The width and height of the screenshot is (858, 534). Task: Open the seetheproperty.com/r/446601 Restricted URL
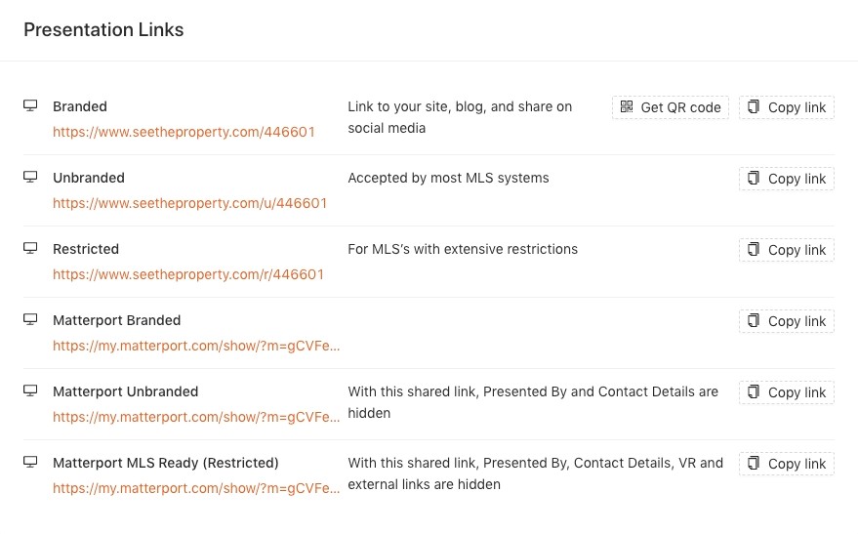[x=188, y=274]
